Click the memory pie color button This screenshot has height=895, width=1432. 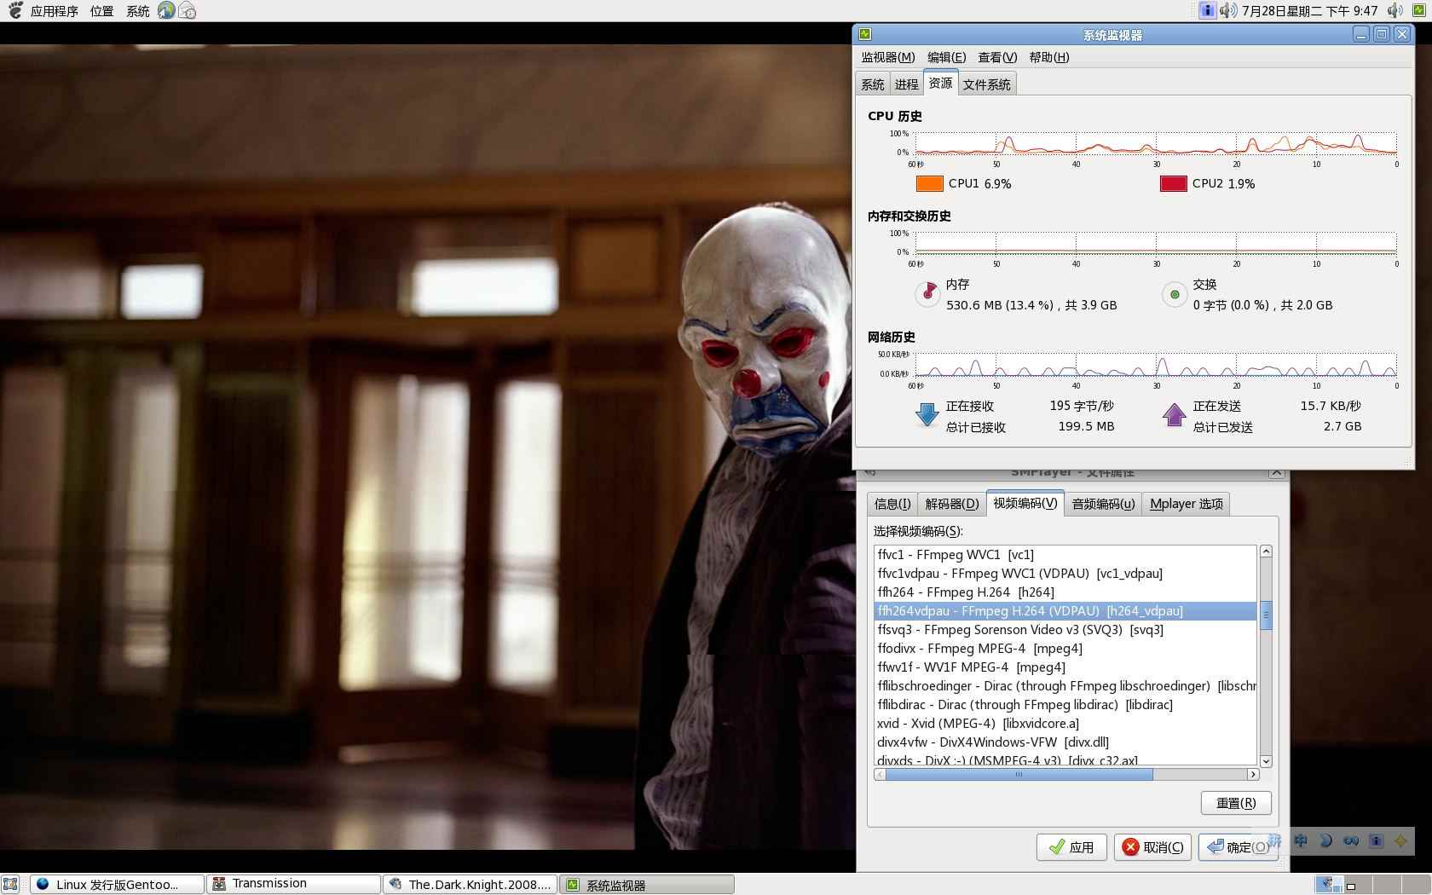tap(927, 294)
